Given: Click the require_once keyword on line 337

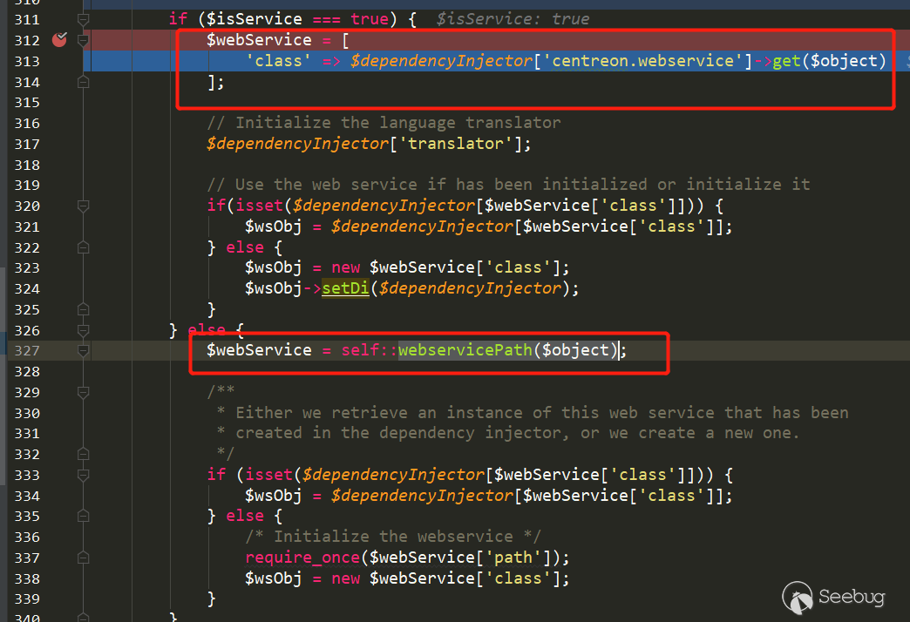Looking at the screenshot, I should pos(302,558).
